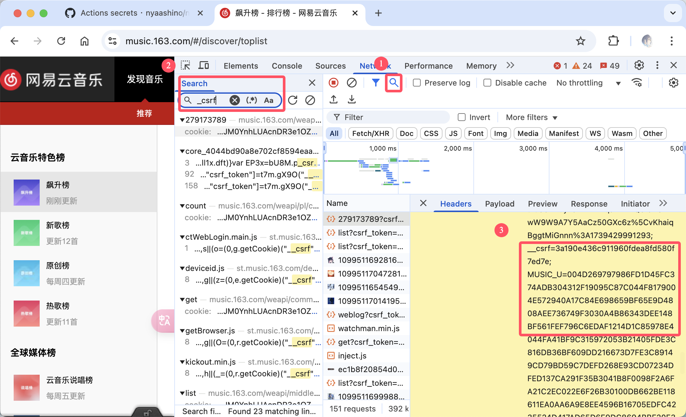The image size is (686, 417).
Task: Toggle the blue filter funnel icon
Action: coord(376,83)
